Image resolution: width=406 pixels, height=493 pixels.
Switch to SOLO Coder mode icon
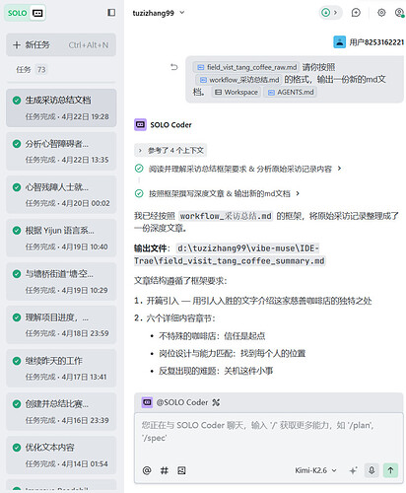(37, 13)
